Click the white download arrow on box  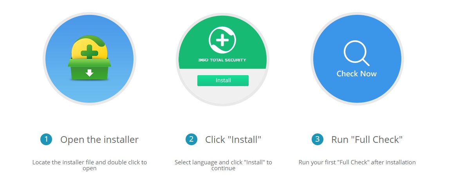(x=90, y=73)
